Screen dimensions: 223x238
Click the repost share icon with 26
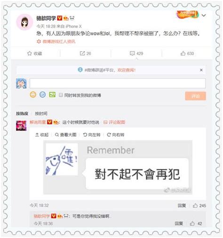[82, 53]
